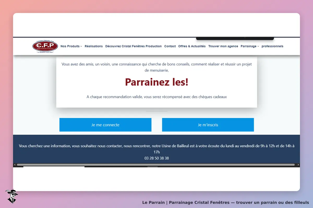Click the Parrainez les! heading

pos(156,82)
